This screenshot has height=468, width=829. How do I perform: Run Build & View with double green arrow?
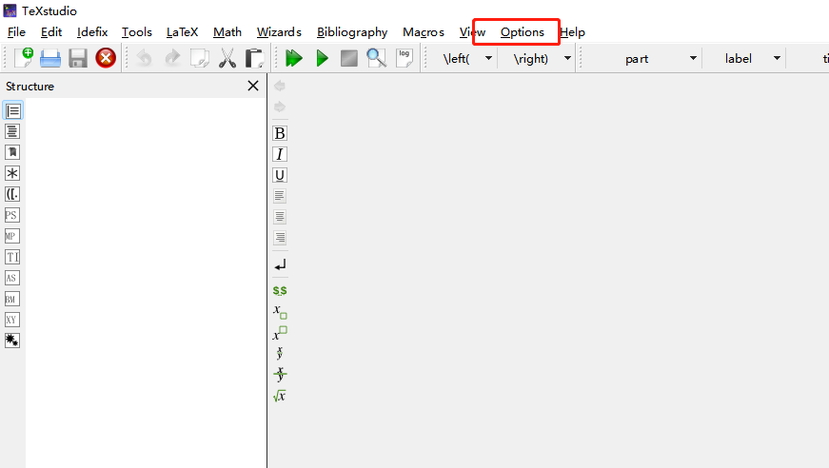point(293,58)
